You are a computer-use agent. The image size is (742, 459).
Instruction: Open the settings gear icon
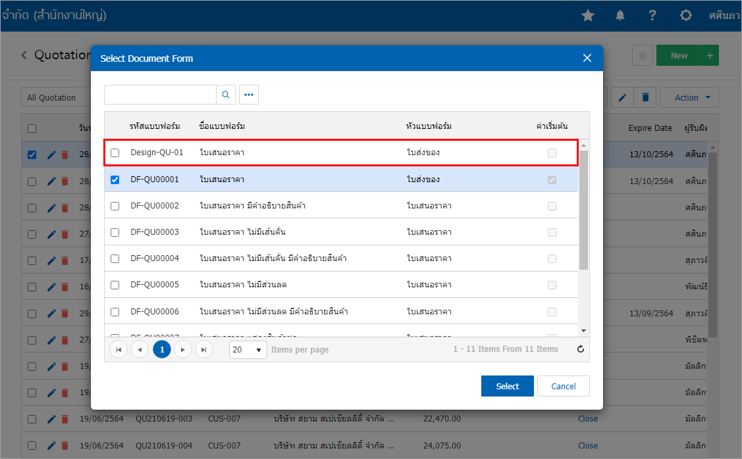(685, 15)
